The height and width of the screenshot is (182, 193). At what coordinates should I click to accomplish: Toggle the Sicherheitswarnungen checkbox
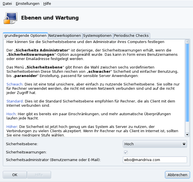coord(126,152)
